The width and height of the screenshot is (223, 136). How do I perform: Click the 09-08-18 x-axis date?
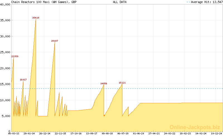(x=107, y=134)
